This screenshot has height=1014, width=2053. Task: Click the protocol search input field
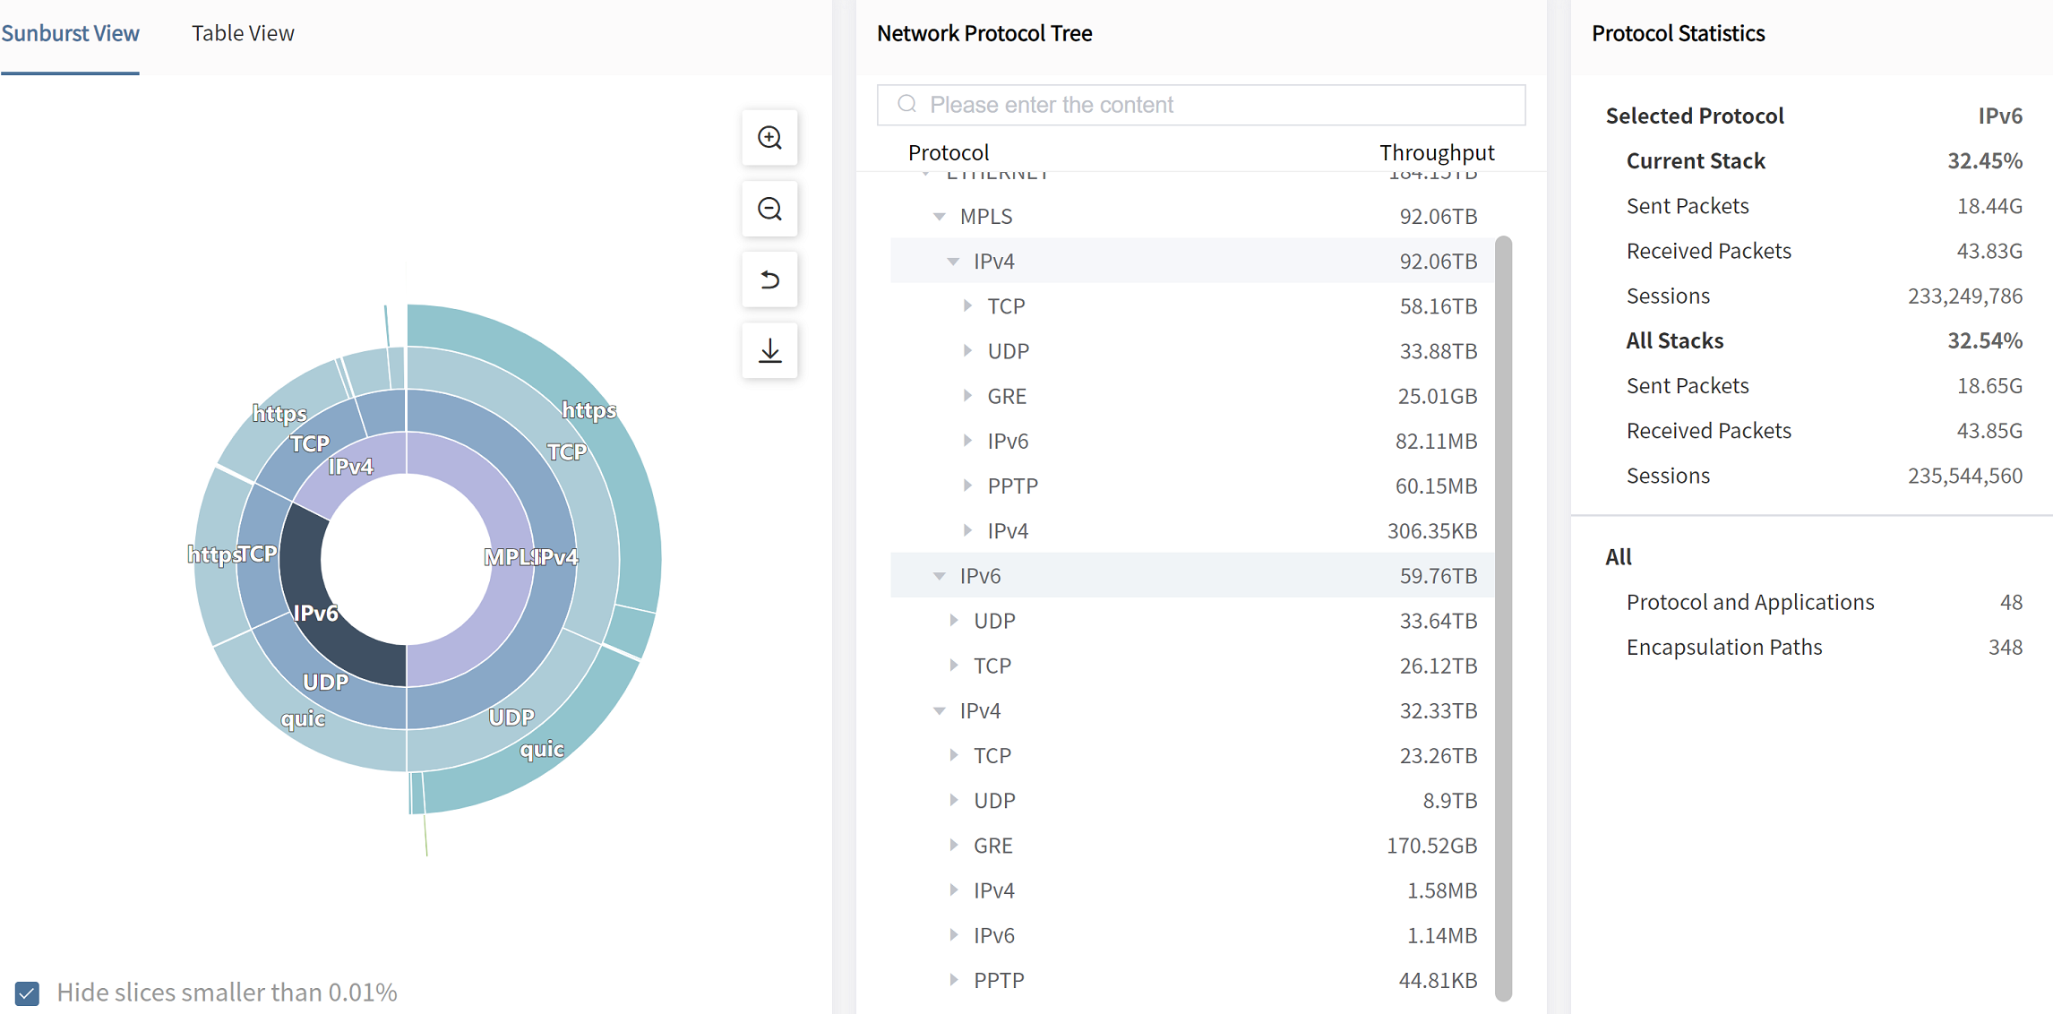pyautogui.click(x=1218, y=105)
